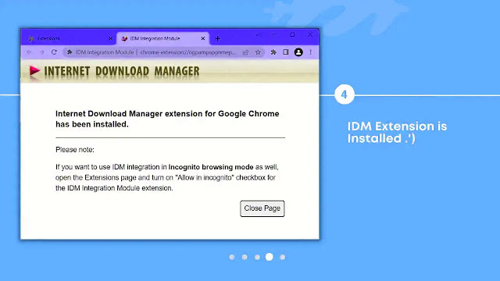The image size is (500, 281).
Task: Reload the current page
Action: (54, 52)
